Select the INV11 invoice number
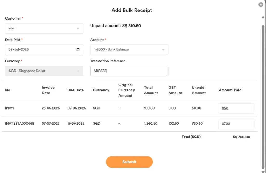 [9, 108]
